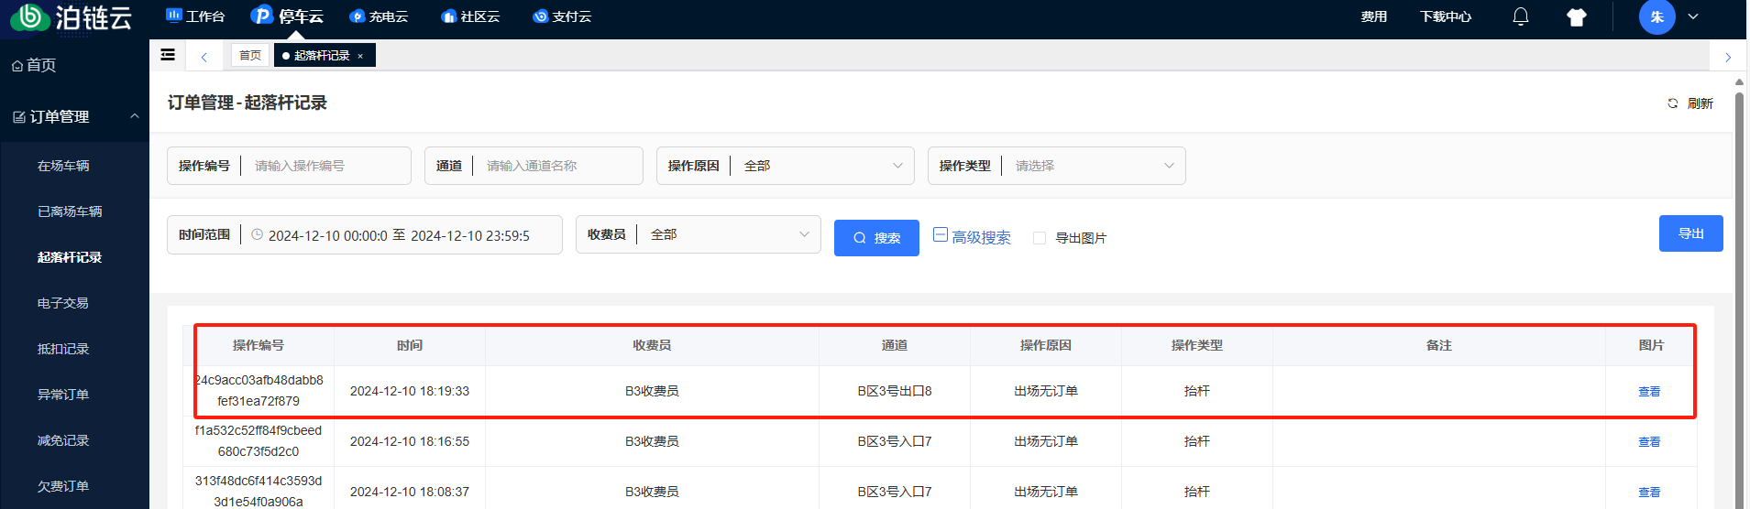Image resolution: width=1750 pixels, height=509 pixels.
Task: Click the tab scroll left arrow
Action: click(204, 57)
